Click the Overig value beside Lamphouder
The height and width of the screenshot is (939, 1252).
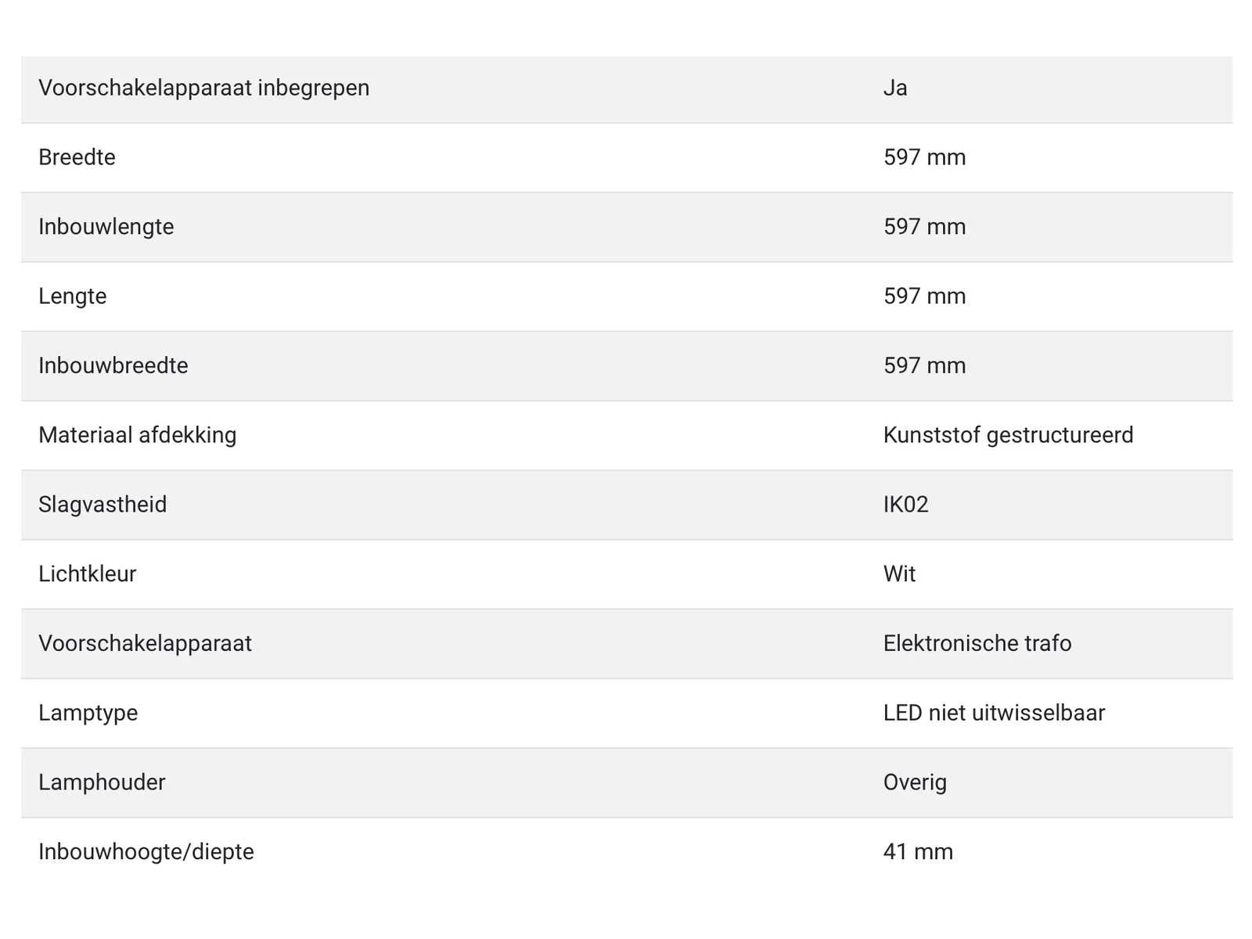tap(915, 783)
